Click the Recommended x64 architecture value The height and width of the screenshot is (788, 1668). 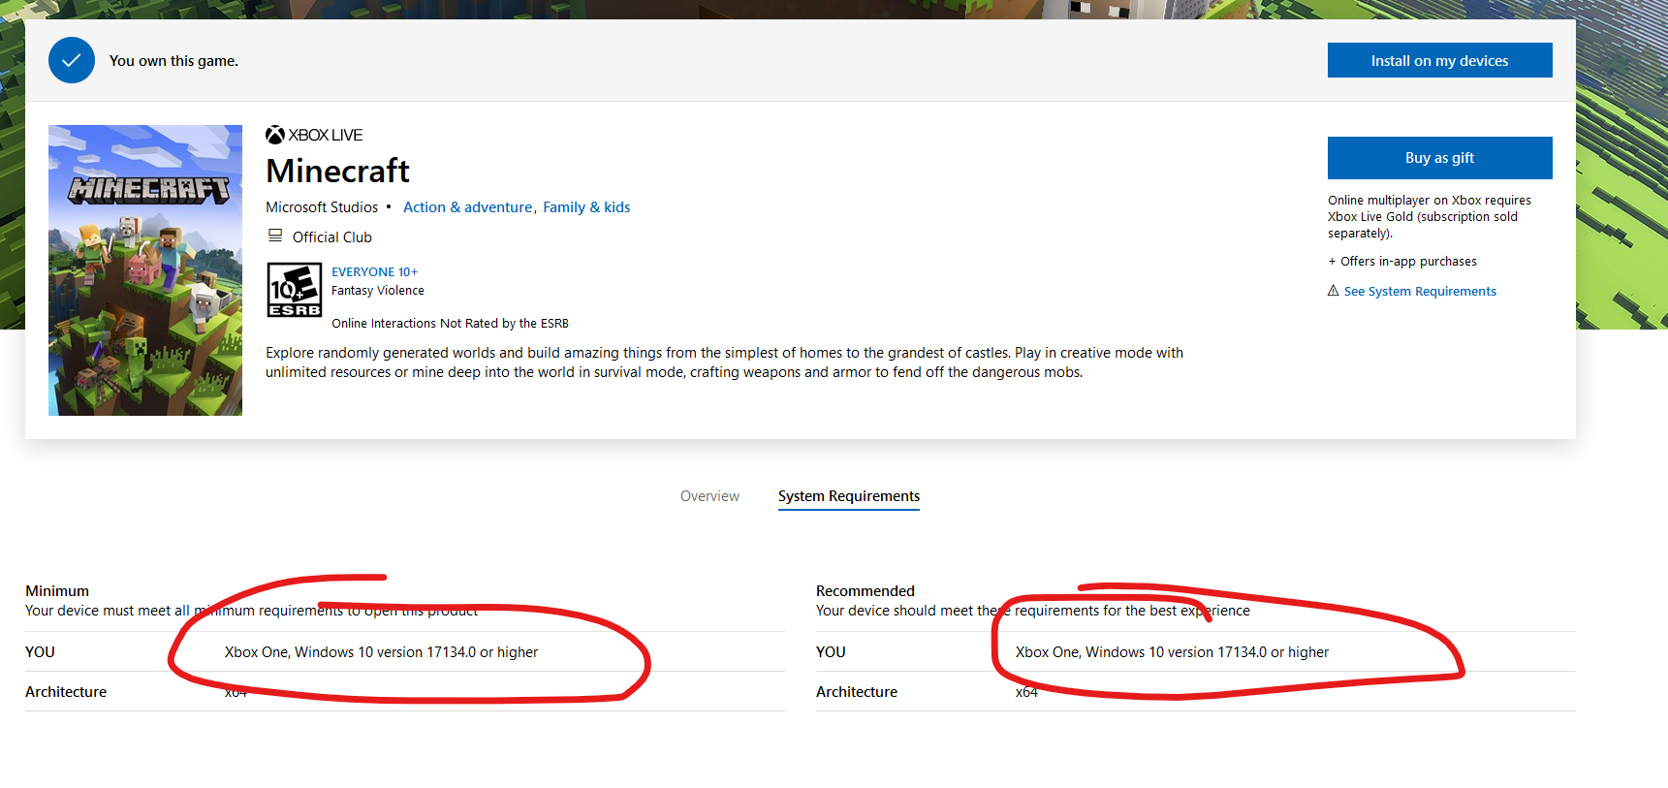(x=1026, y=692)
